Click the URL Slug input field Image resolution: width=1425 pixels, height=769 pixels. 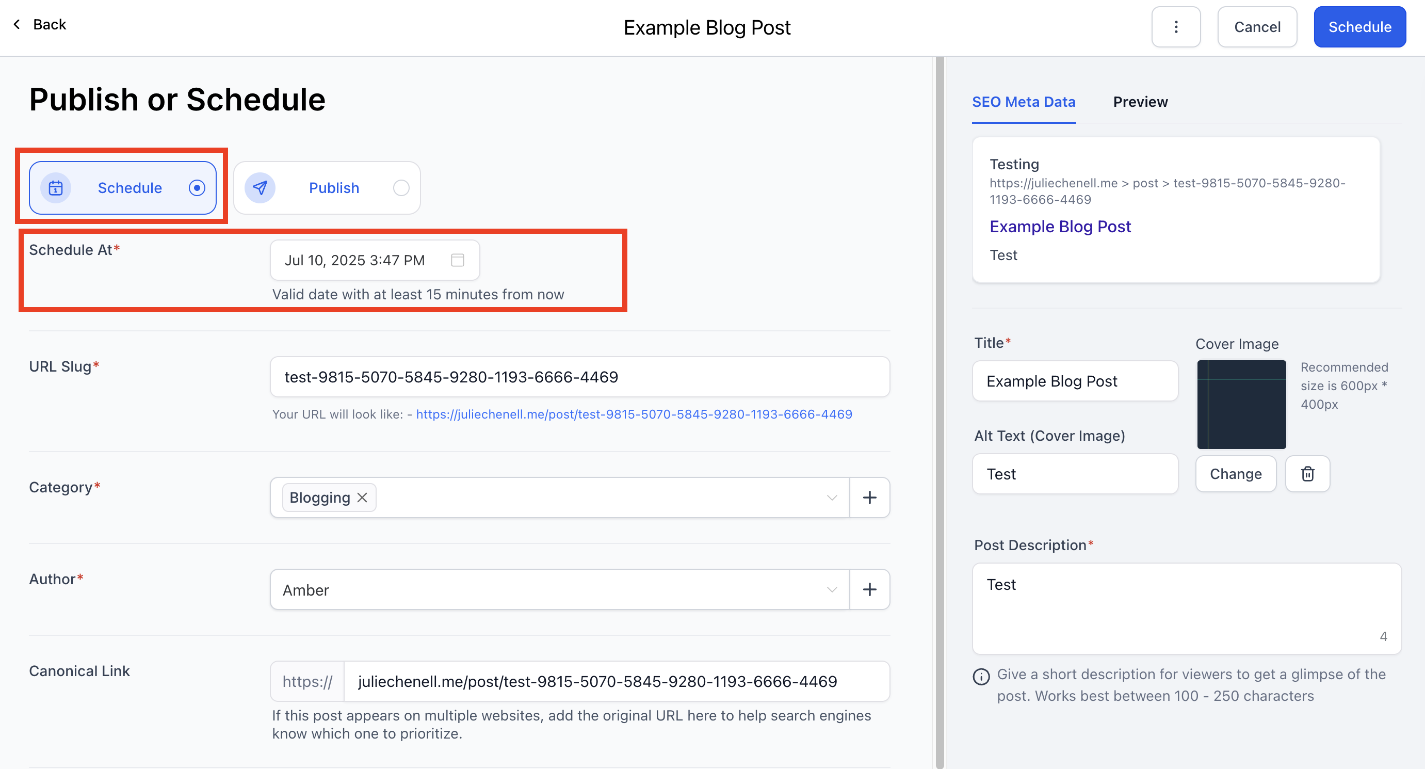[x=580, y=377]
